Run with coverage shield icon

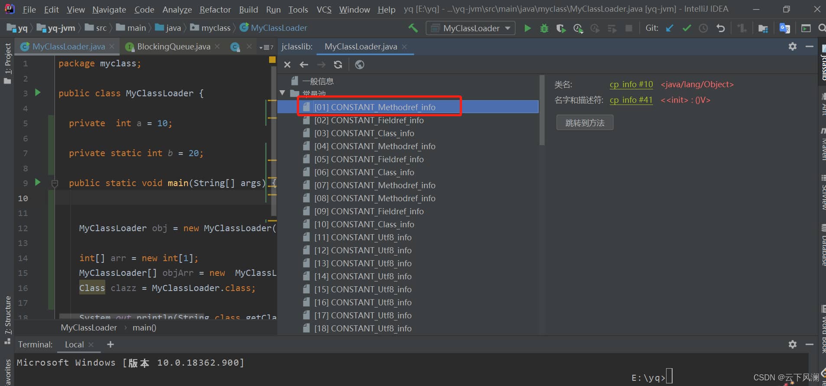click(x=561, y=28)
